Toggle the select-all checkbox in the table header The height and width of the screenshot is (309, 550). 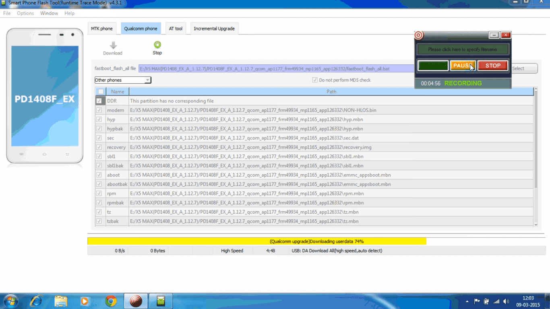101,92
